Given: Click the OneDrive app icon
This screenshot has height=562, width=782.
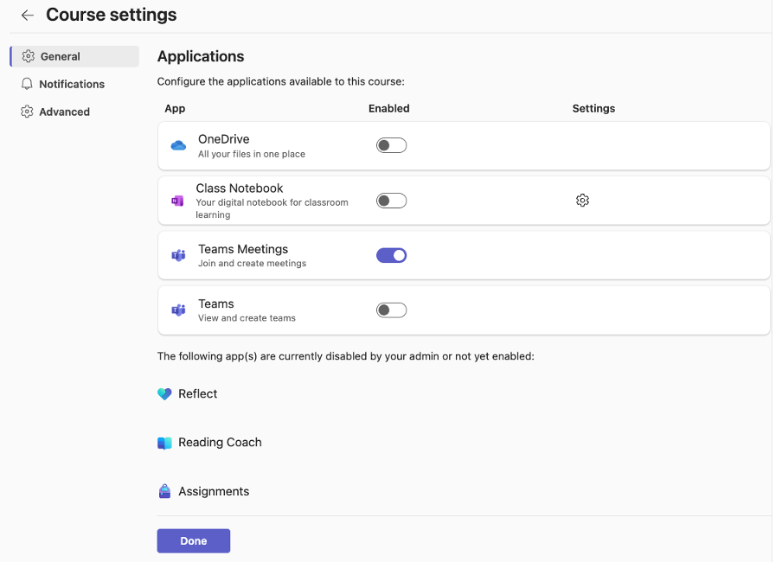Looking at the screenshot, I should pyautogui.click(x=178, y=144).
